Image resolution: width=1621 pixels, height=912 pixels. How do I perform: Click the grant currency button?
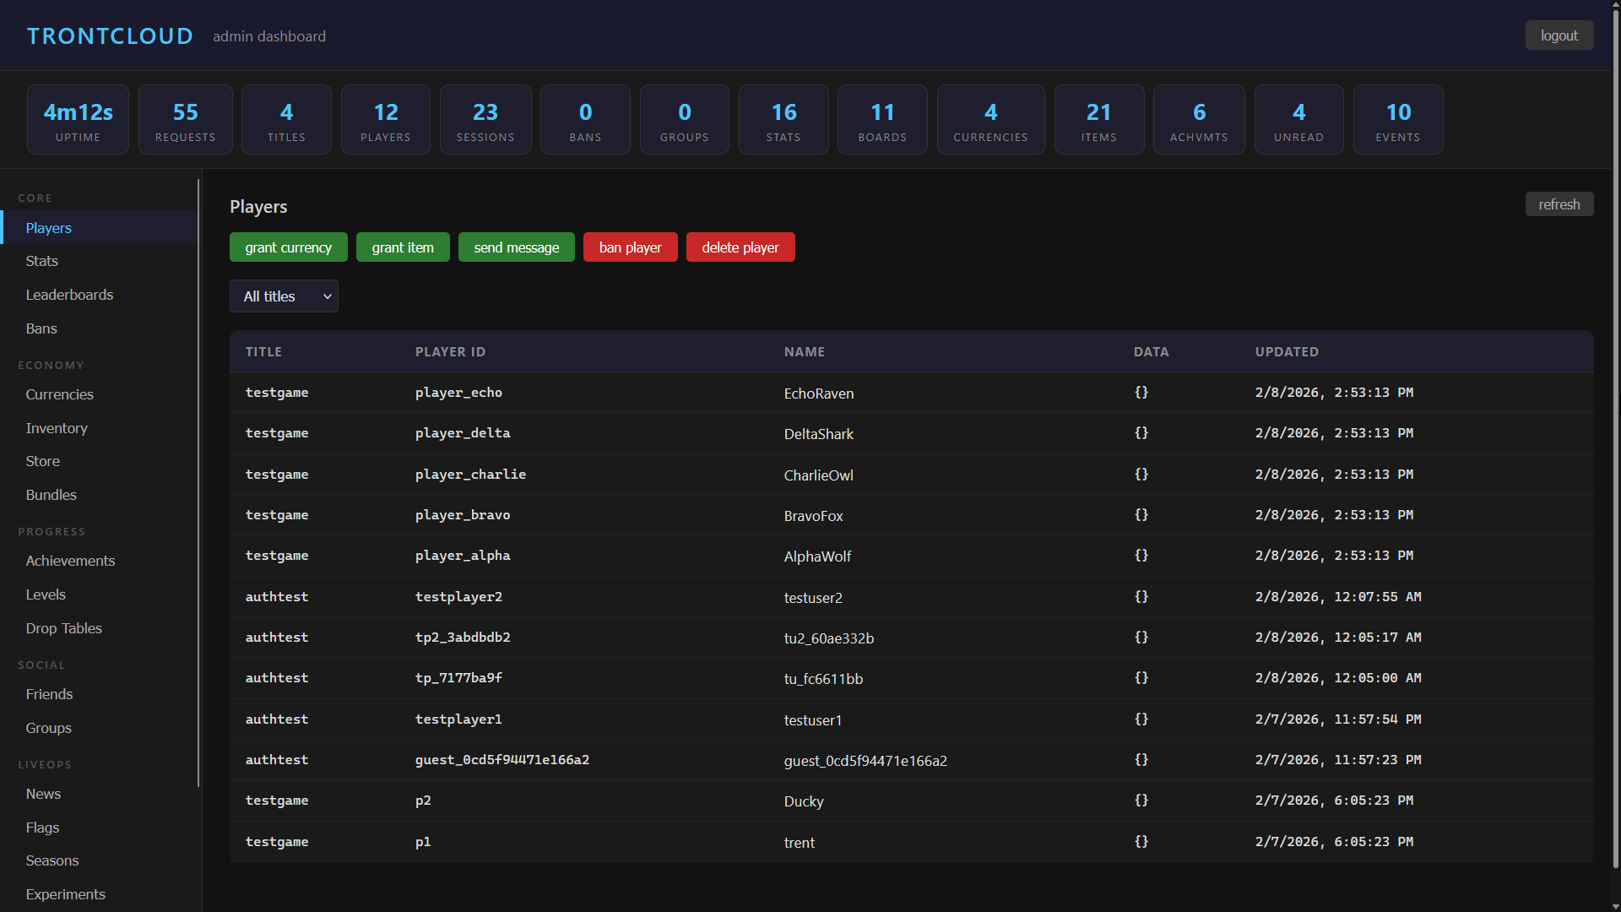[x=288, y=247]
